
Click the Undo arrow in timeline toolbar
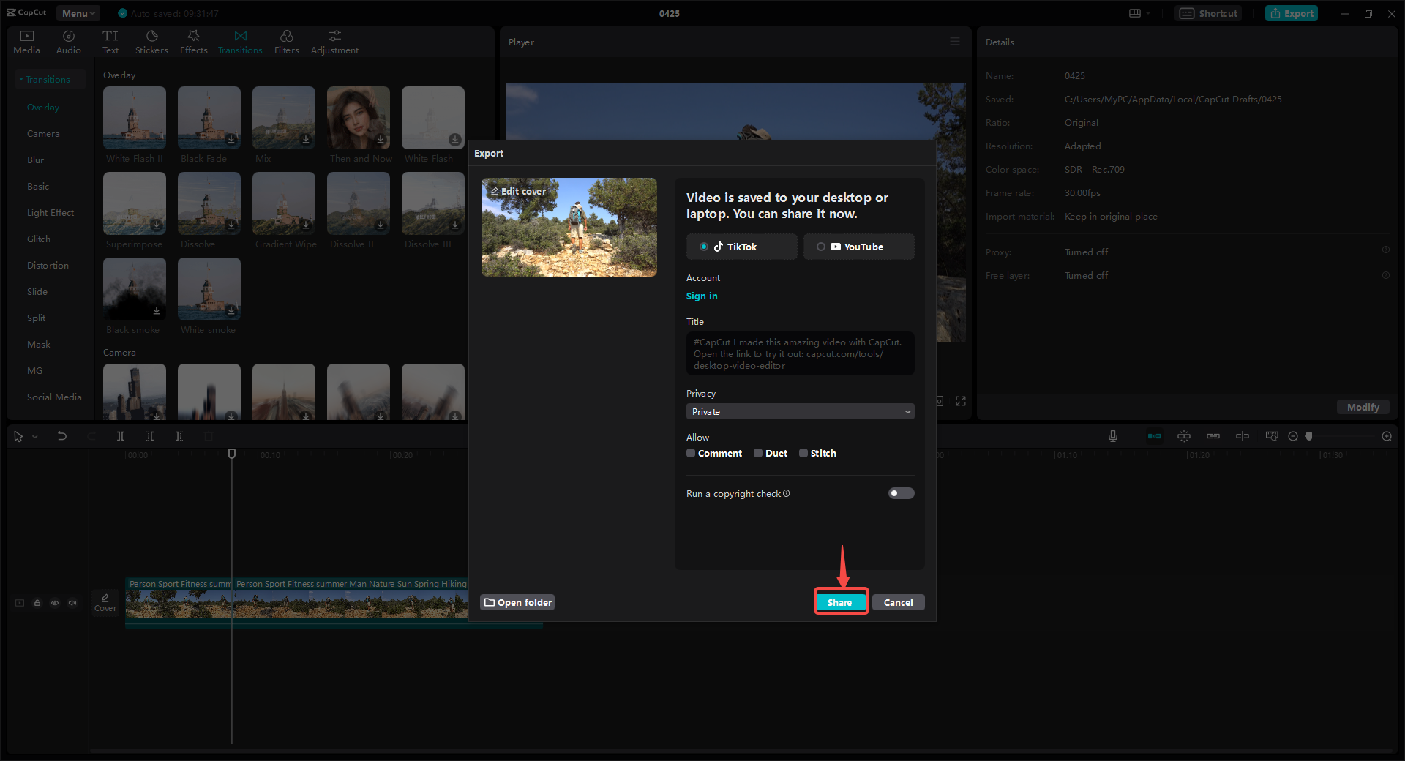coord(62,436)
